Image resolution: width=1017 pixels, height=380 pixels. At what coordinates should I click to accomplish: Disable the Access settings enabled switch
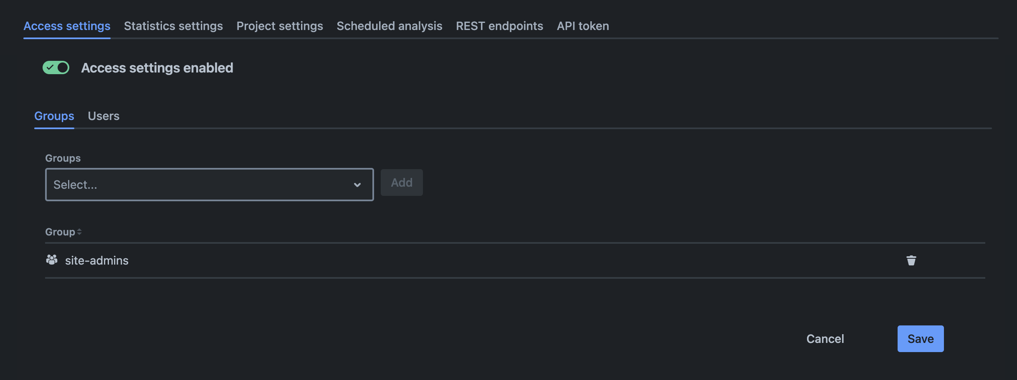point(56,67)
